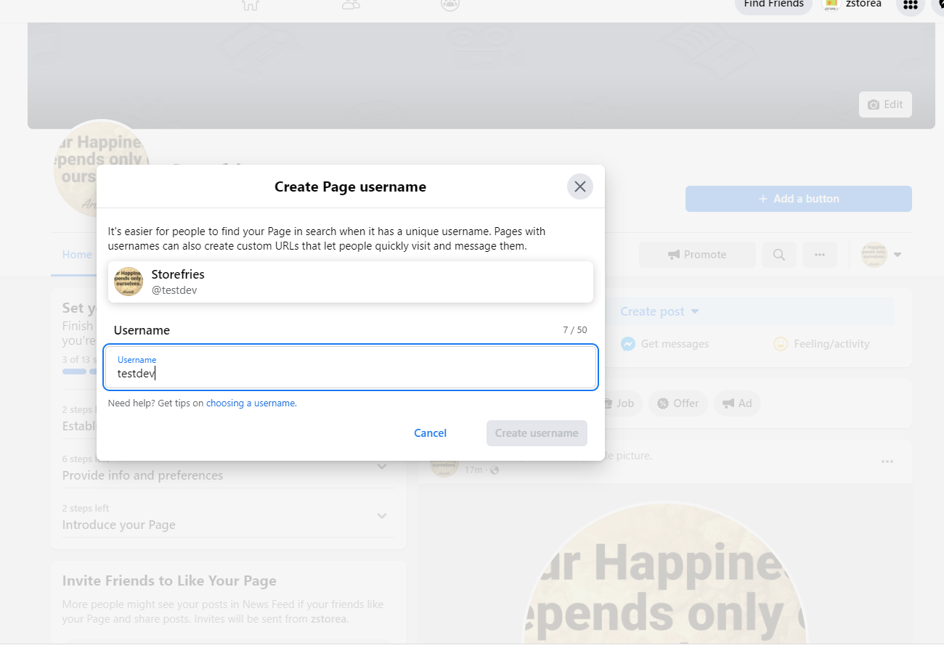Click the Create username button
Image resolution: width=944 pixels, height=648 pixels.
[x=537, y=433]
